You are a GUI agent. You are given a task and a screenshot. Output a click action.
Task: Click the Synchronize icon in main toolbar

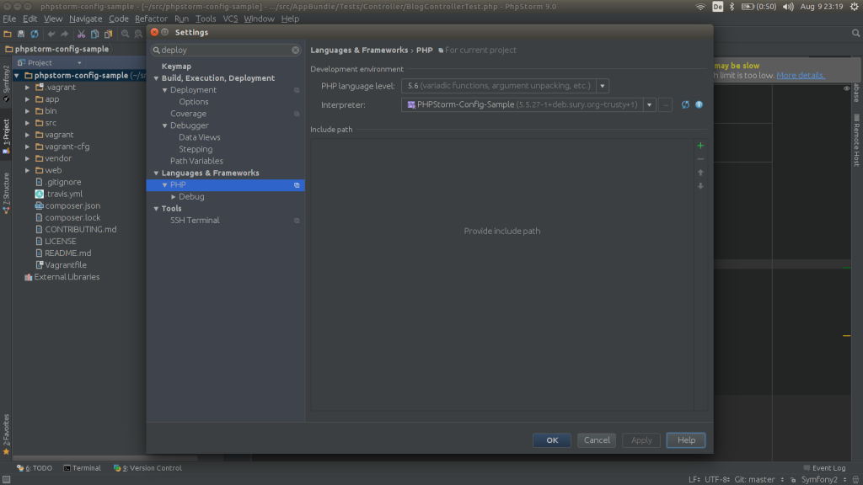click(35, 34)
